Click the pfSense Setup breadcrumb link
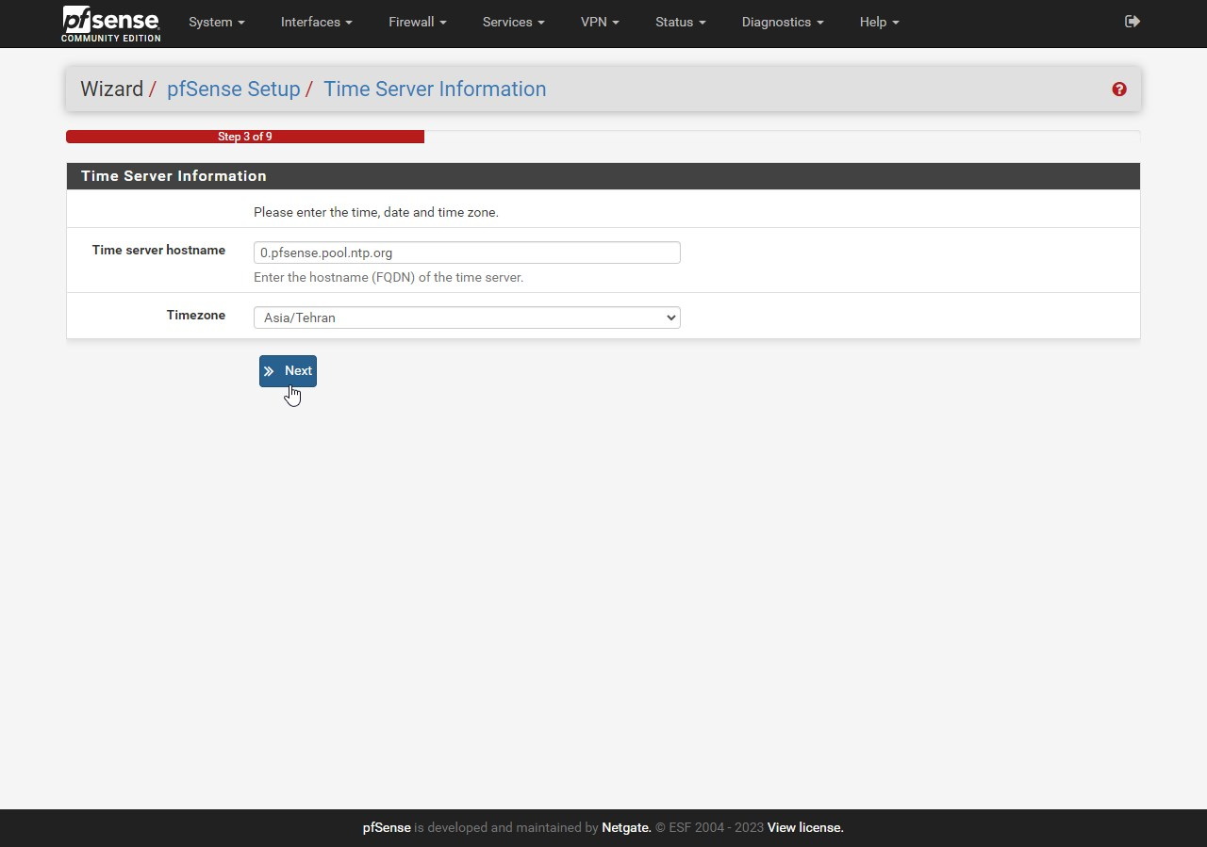 (233, 90)
